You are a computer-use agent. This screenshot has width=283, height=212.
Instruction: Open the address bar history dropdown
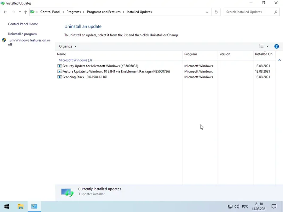(x=207, y=12)
